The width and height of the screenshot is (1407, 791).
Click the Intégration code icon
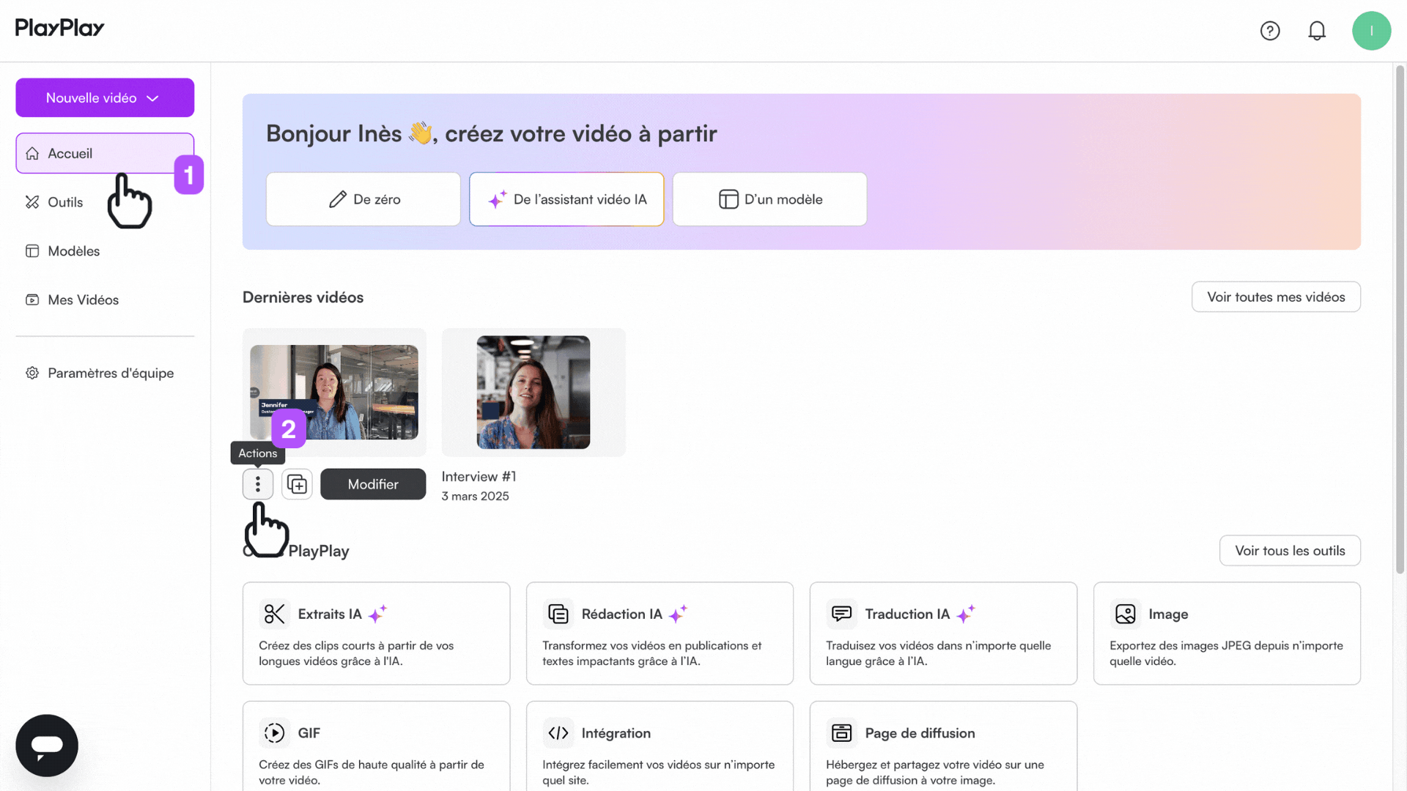[558, 732]
